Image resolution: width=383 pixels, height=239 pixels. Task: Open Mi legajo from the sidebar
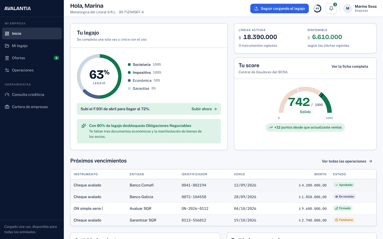[32, 46]
